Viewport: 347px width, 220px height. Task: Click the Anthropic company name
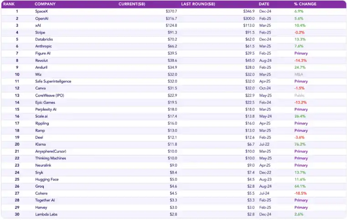(x=44, y=46)
